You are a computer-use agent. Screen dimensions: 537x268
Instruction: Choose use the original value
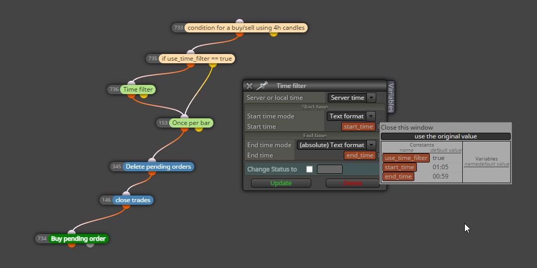[x=446, y=136]
